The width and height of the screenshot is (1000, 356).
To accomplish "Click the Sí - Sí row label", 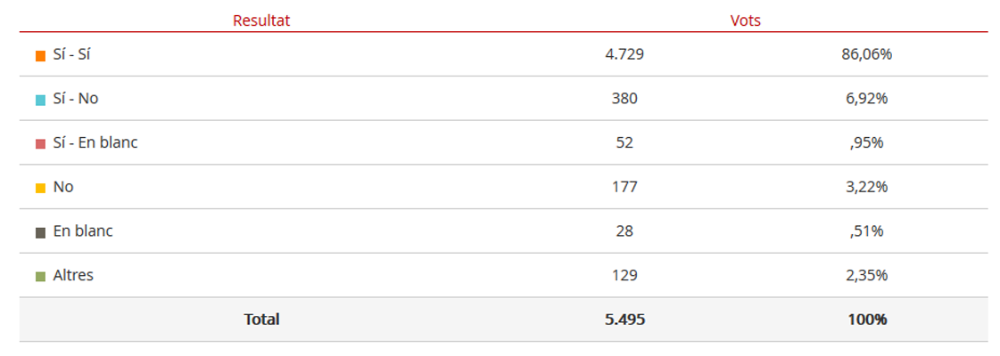I will (72, 54).
